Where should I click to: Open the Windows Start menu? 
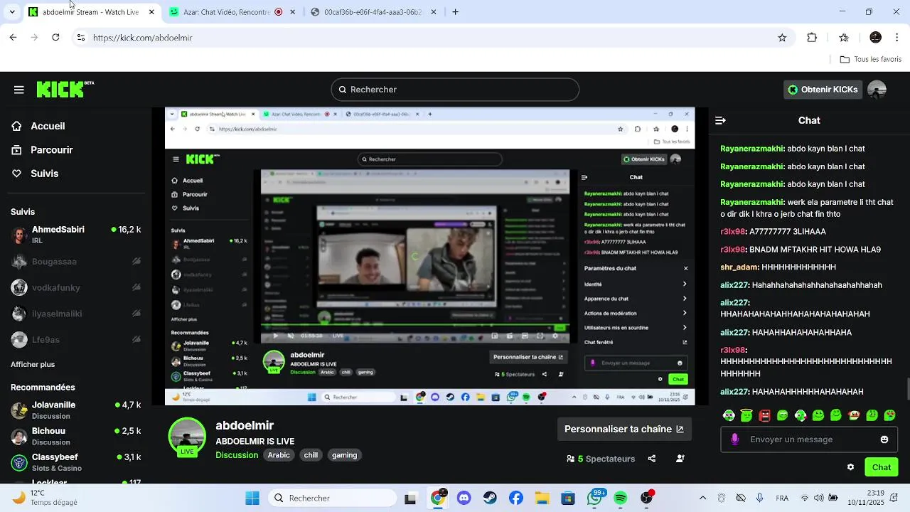click(252, 498)
